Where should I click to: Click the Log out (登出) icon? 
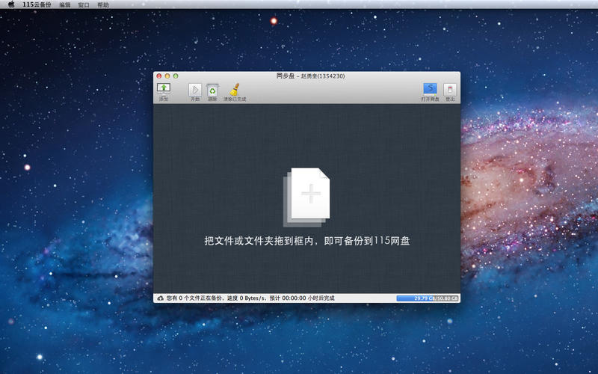(449, 89)
